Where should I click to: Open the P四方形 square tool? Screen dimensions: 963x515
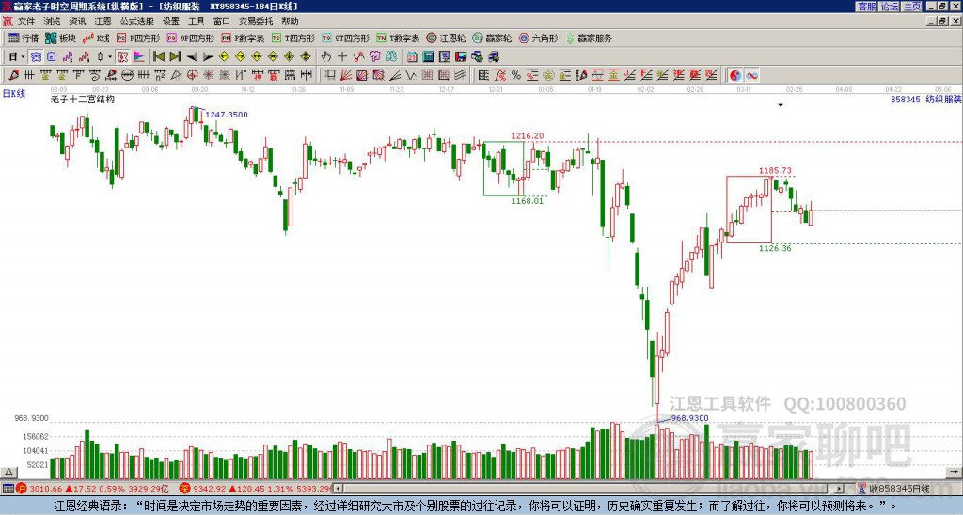click(x=138, y=38)
